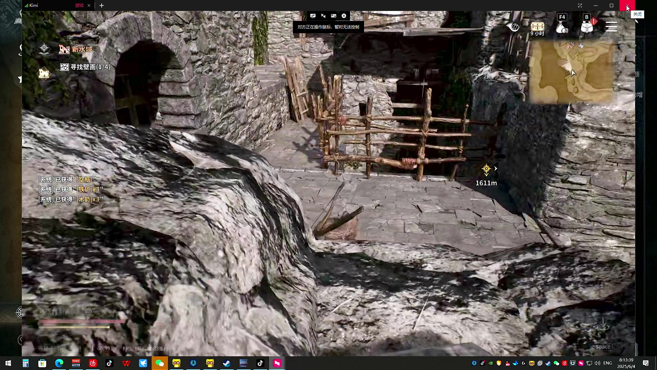This screenshot has height=370, width=657.
Task: Launch Microsoft Edge from the taskbar
Action: pyautogui.click(x=59, y=363)
